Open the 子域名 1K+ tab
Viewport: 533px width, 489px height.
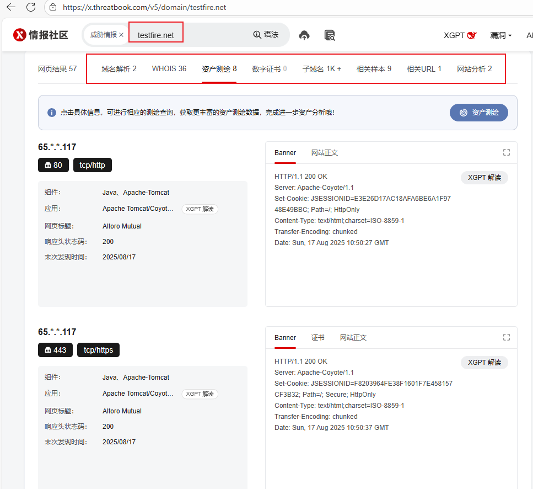pyautogui.click(x=321, y=69)
